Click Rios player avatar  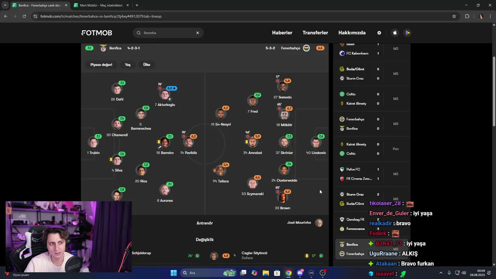[x=141, y=170]
